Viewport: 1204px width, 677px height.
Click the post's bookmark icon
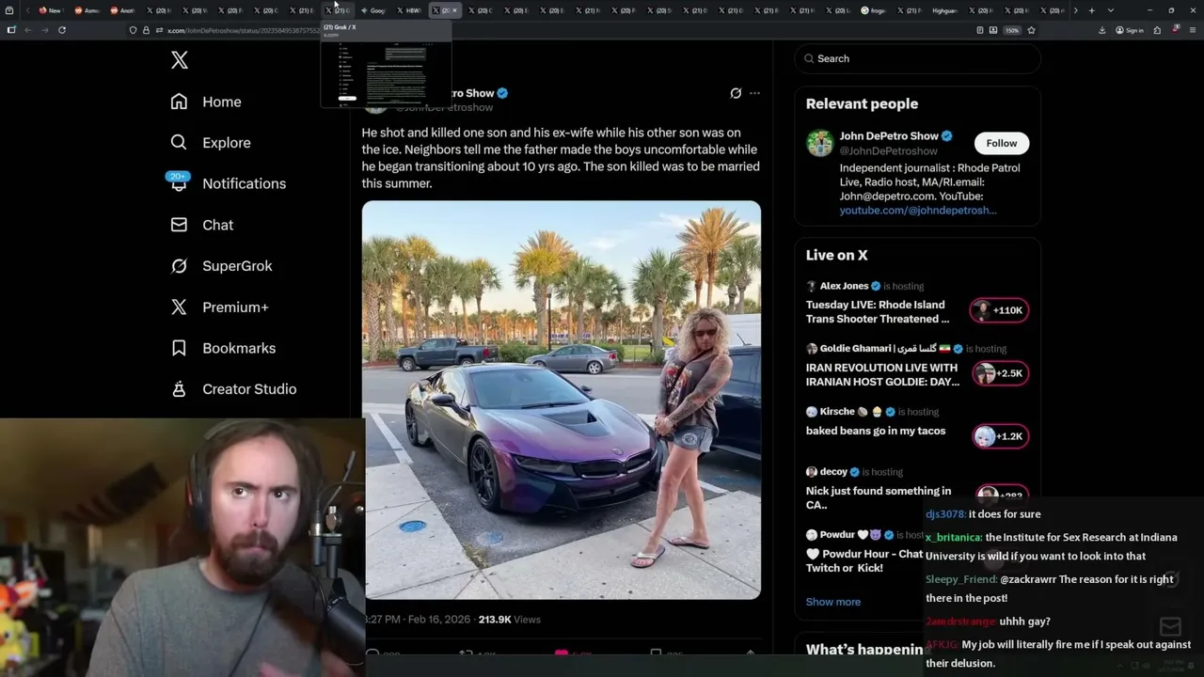coord(656,653)
